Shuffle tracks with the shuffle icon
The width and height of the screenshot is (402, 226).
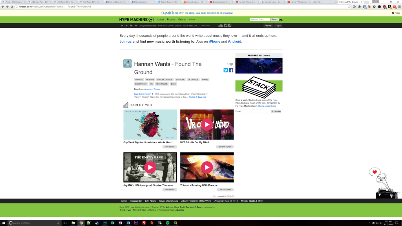tap(281, 20)
